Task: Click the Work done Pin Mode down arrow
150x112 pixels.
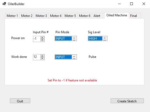Action: [x=74, y=58]
